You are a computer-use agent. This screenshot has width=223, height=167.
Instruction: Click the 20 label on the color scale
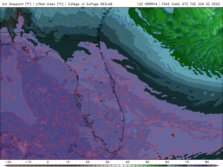(x=88, y=162)
